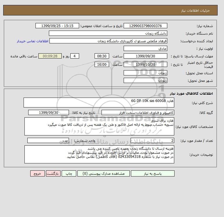The height and width of the screenshot is (217, 224).
Task: Click the product specifications text area 'هارد برای سرور'
Action: pyautogui.click(x=99, y=126)
